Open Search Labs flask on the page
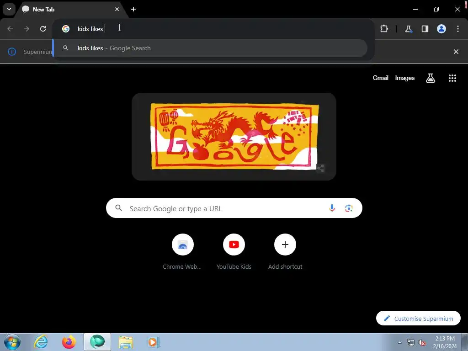This screenshot has width=468, height=351. (x=431, y=78)
